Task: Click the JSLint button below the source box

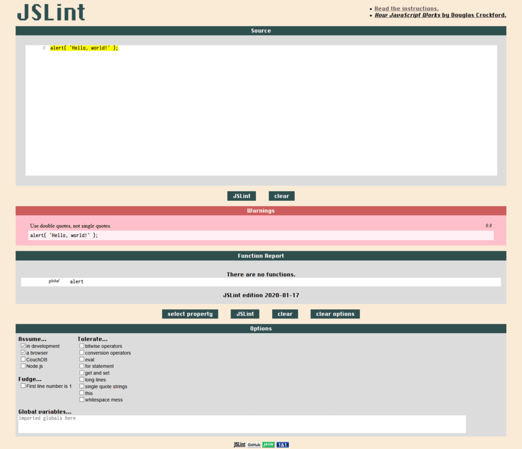Action: [x=241, y=196]
